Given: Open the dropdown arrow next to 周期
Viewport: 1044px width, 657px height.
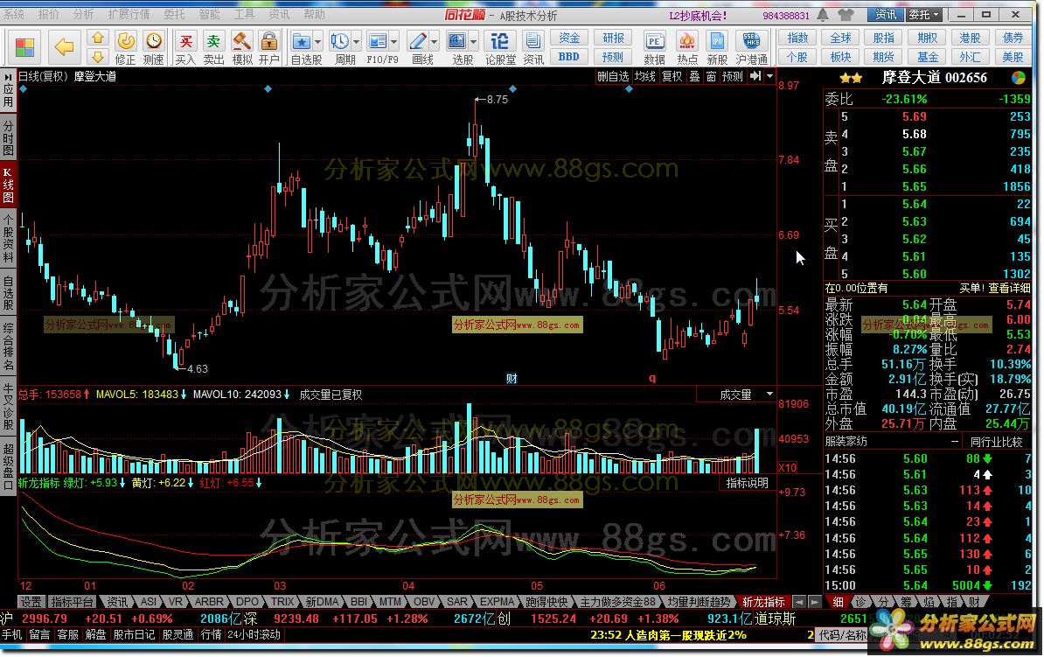Looking at the screenshot, I should tap(356, 42).
